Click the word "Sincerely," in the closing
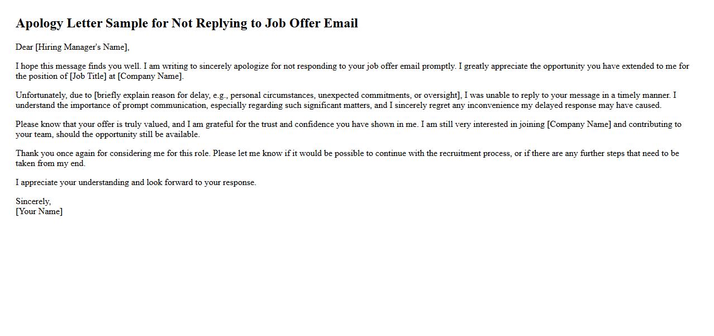 point(33,201)
